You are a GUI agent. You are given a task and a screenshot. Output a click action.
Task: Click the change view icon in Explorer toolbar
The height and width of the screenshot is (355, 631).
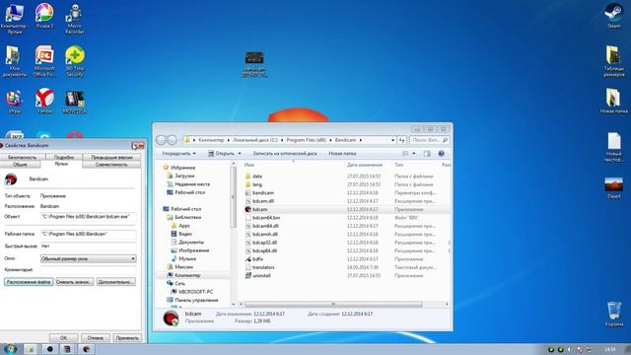[405, 154]
